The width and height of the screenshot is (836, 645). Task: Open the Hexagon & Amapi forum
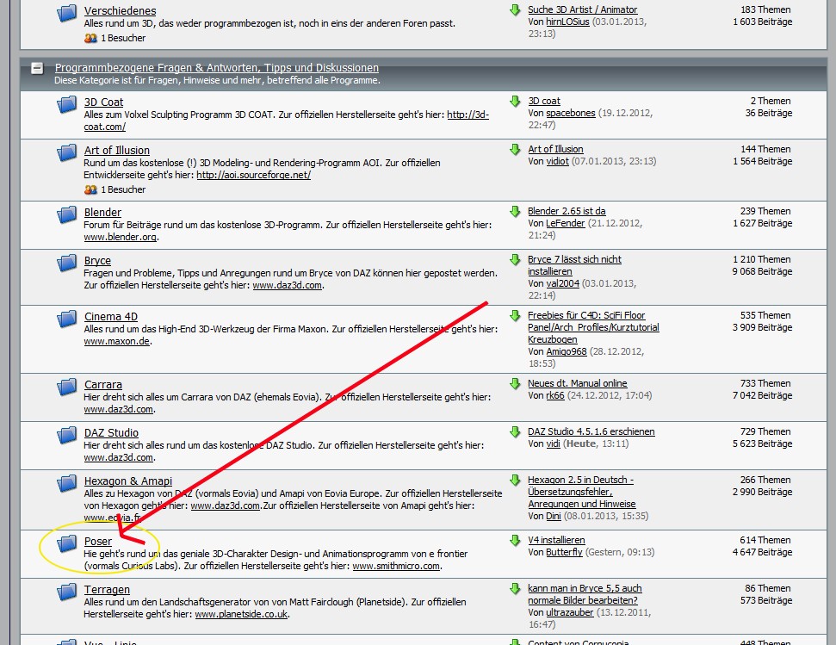[128, 481]
